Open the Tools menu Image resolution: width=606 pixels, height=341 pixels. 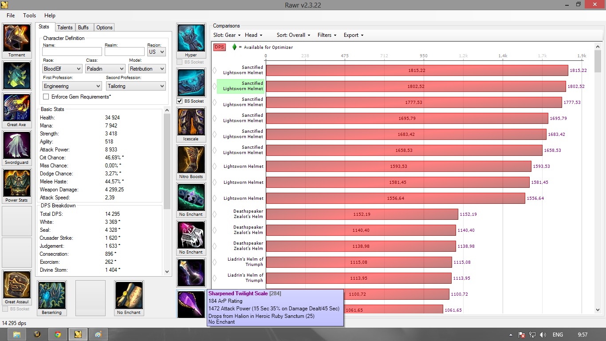coord(29,16)
